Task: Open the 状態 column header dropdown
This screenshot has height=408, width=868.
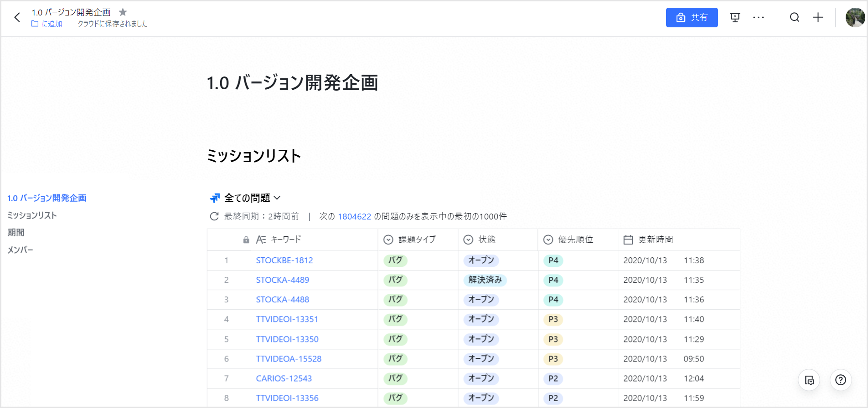Action: 468,240
